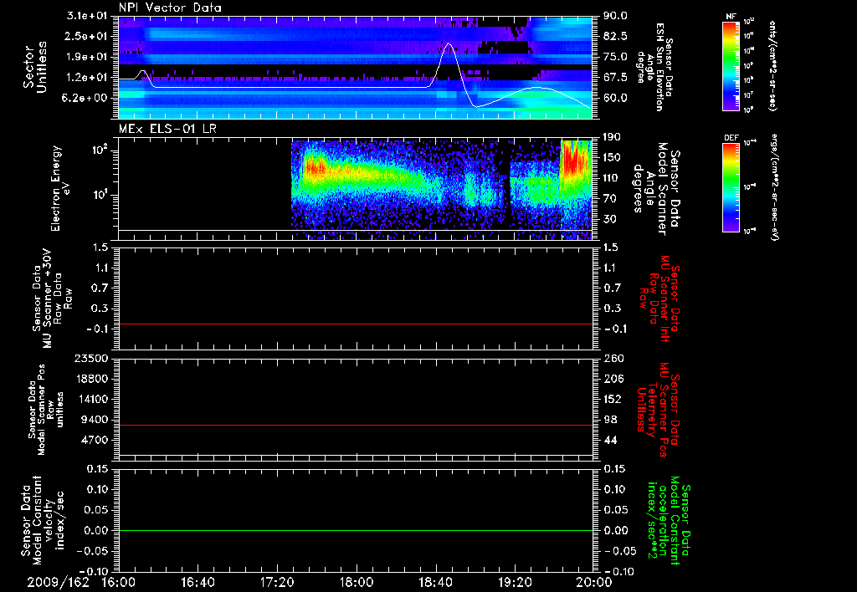Click the white 'Model Scanner Angle degrees' right axis label
This screenshot has width=857, height=592.
point(656,189)
